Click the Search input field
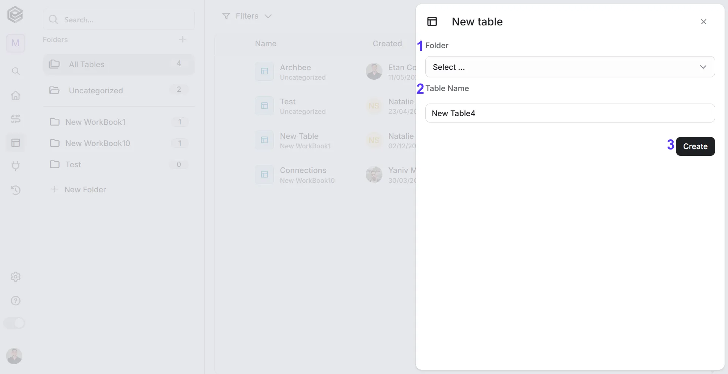 point(119,19)
